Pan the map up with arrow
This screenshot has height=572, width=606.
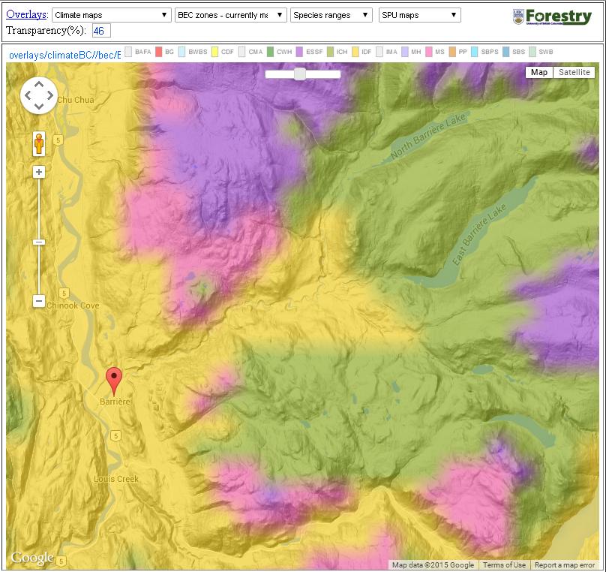(39, 83)
